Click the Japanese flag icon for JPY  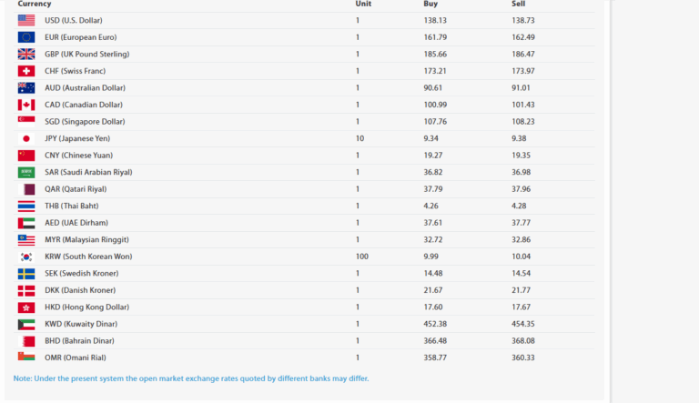coord(26,138)
